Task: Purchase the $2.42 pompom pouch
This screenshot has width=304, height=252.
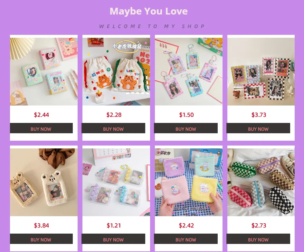Action: point(186,239)
